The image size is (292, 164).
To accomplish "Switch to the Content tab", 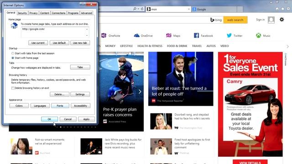I will coord(45,13).
